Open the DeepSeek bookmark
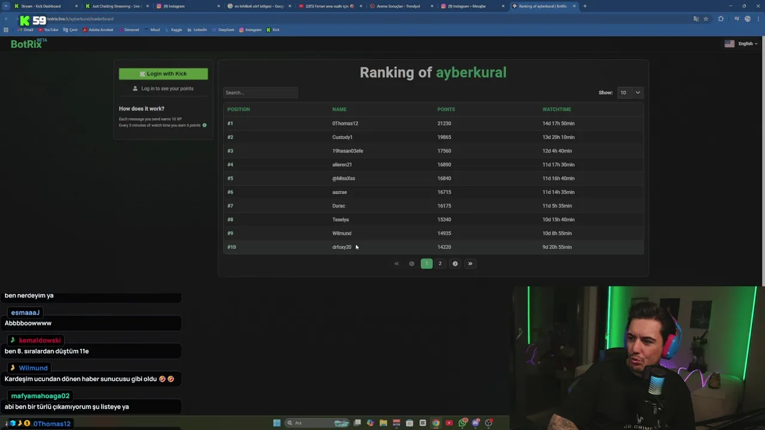The image size is (765, 430). tap(223, 30)
